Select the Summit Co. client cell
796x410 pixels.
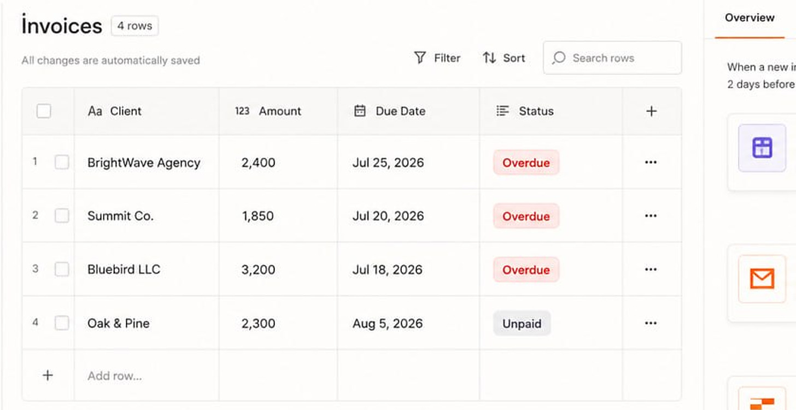click(x=147, y=216)
